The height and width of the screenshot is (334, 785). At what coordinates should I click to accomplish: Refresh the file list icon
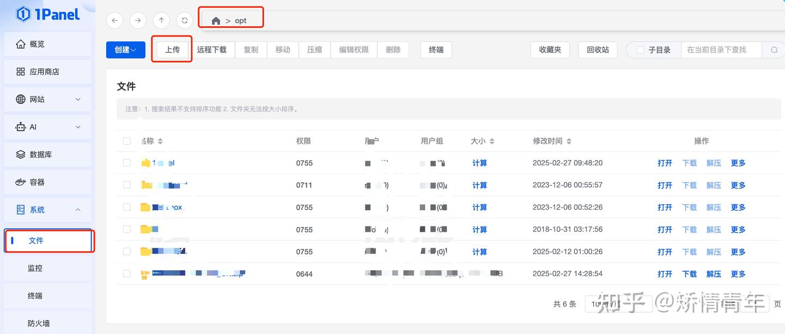click(x=185, y=20)
